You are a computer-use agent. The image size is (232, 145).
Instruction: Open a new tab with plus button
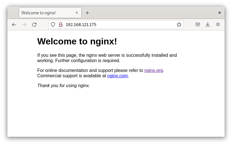click(87, 13)
